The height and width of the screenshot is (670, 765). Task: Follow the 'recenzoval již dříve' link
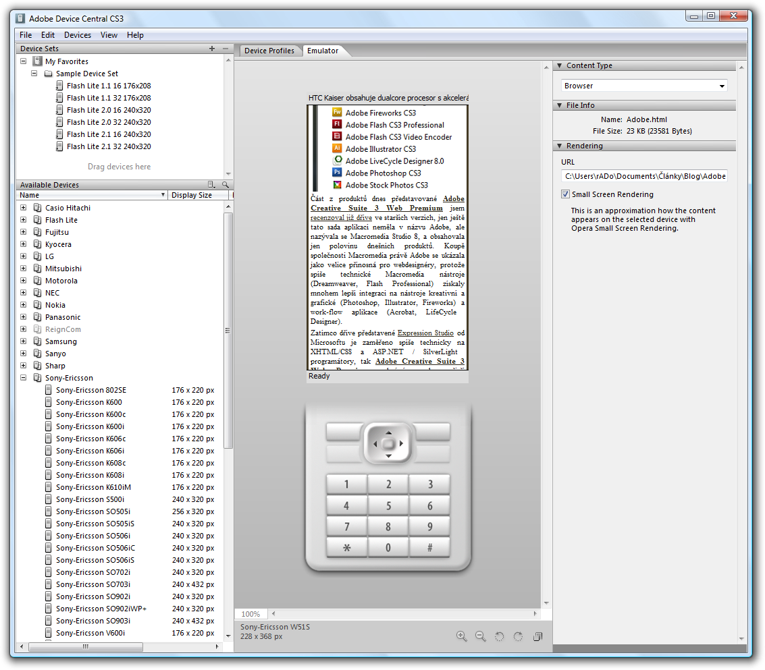pyautogui.click(x=341, y=217)
